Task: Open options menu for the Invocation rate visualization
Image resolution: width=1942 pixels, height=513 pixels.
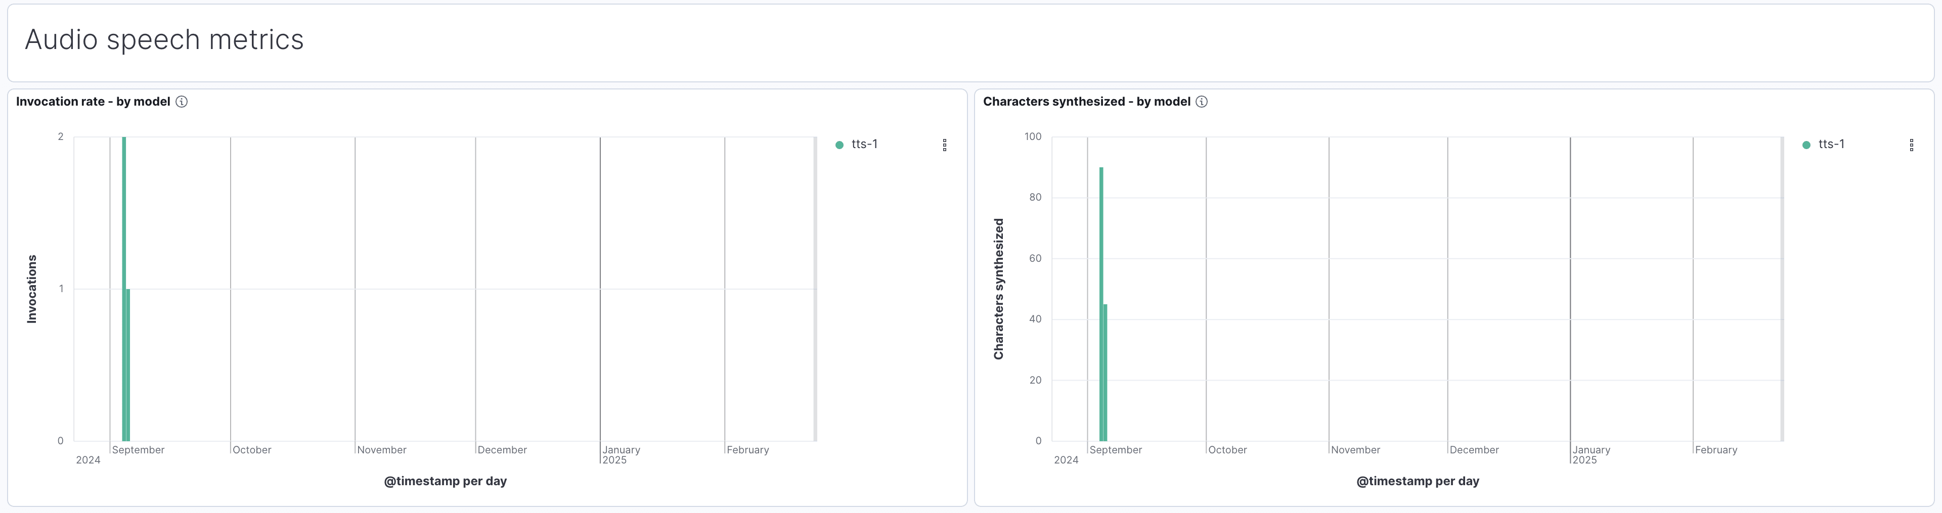Action: coord(945,146)
